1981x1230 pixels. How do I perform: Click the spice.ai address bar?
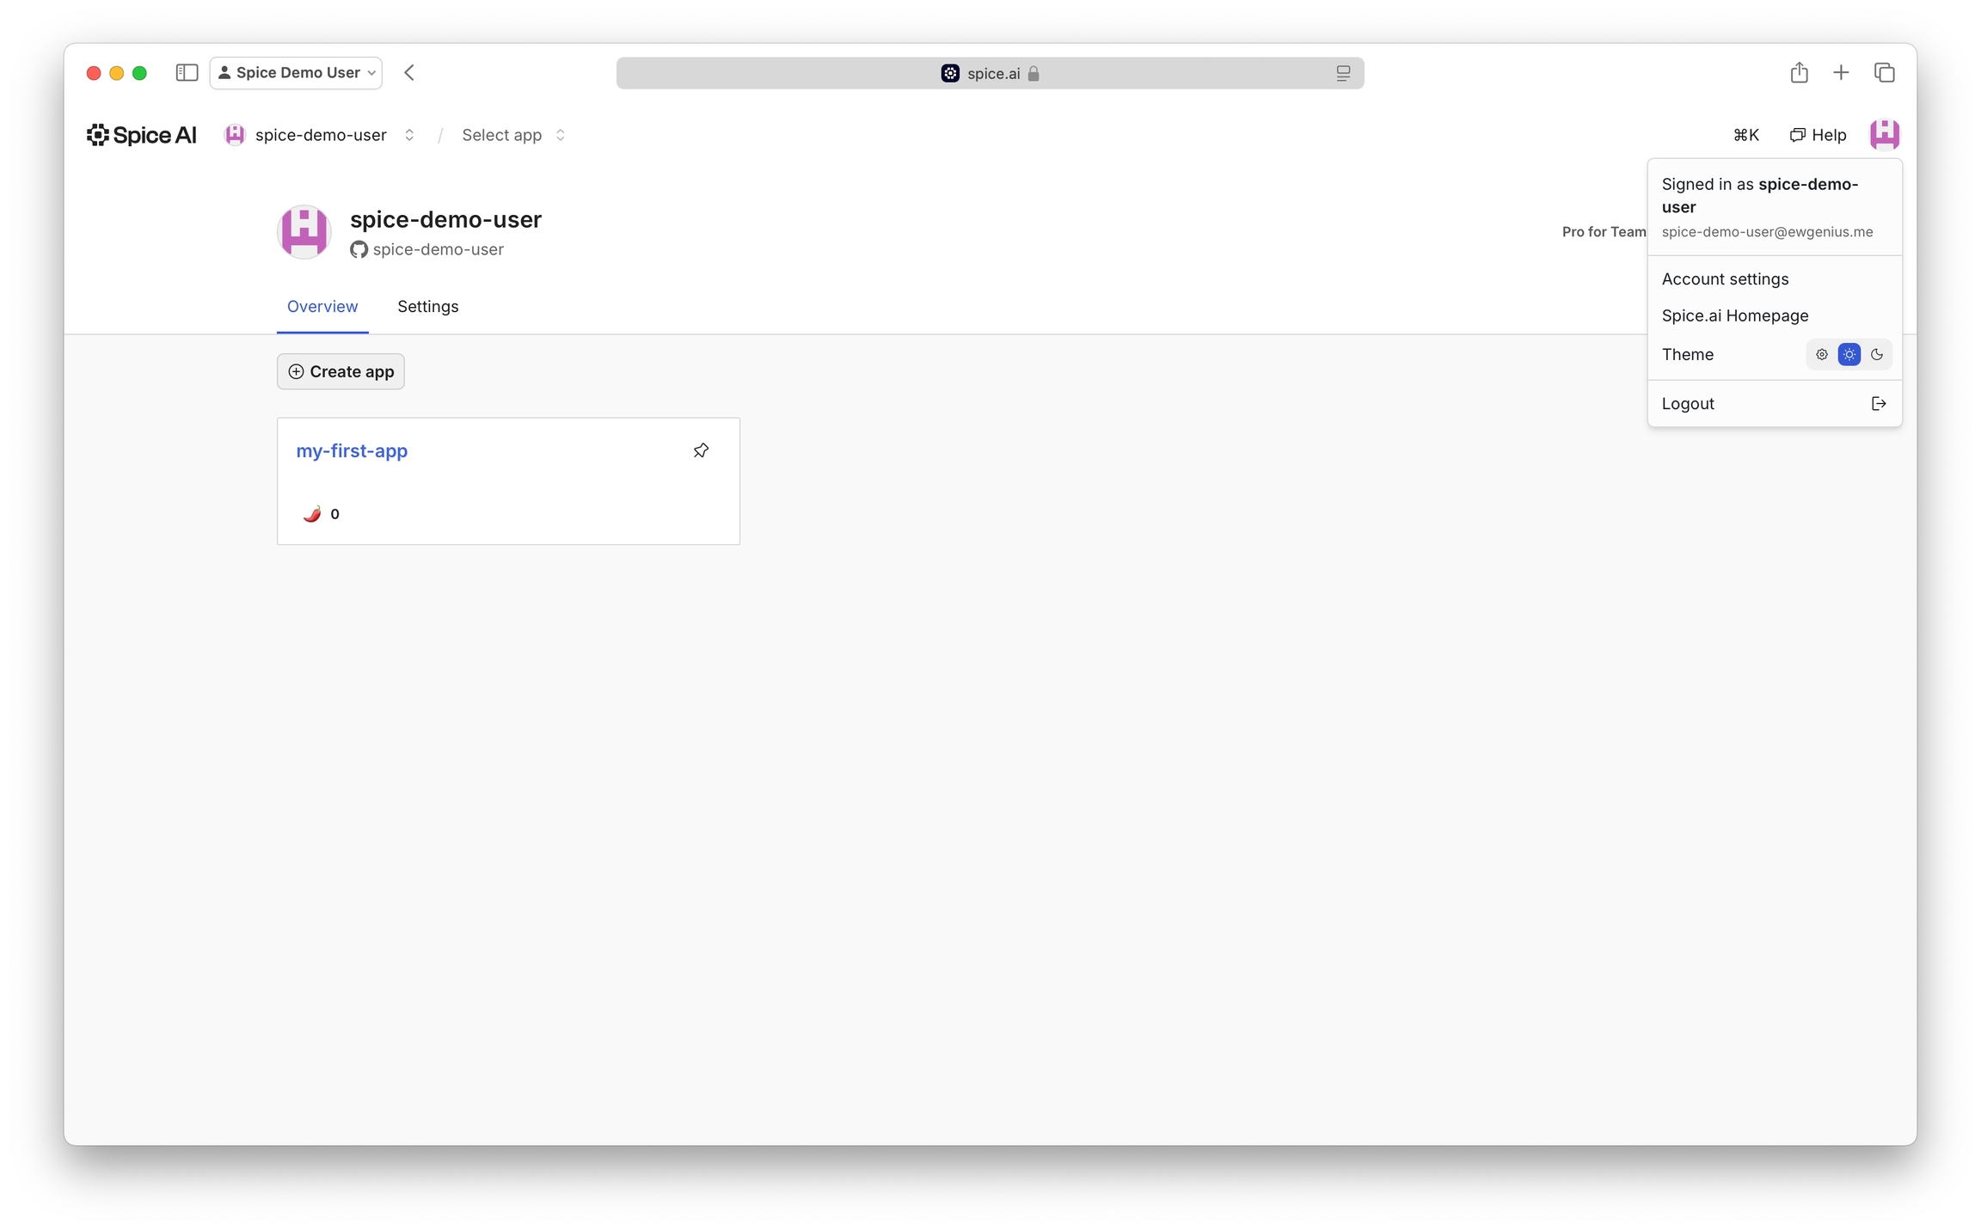(989, 74)
